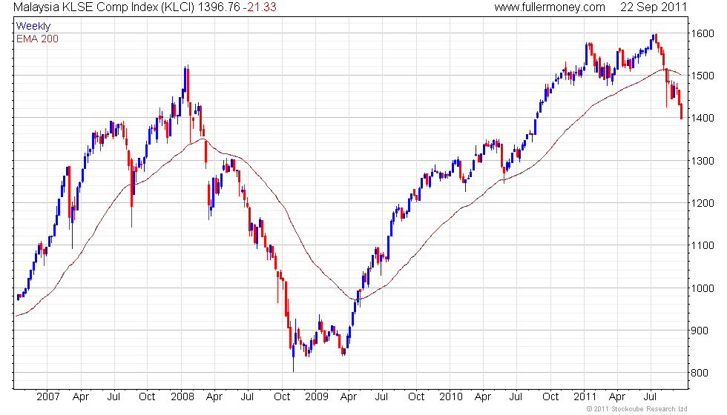
Task: Click the 2008 x-axis label
Action: tap(182, 397)
